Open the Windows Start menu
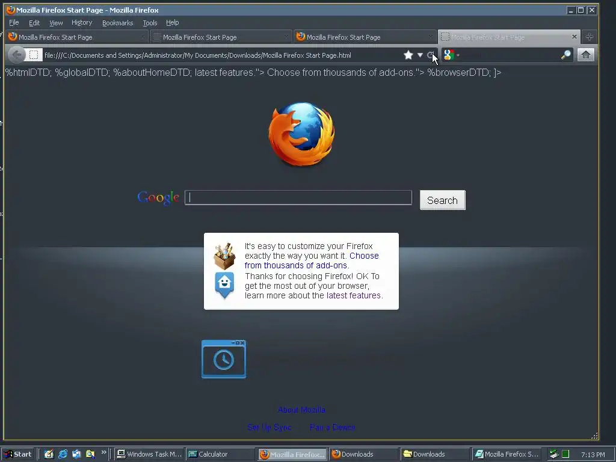 17,454
